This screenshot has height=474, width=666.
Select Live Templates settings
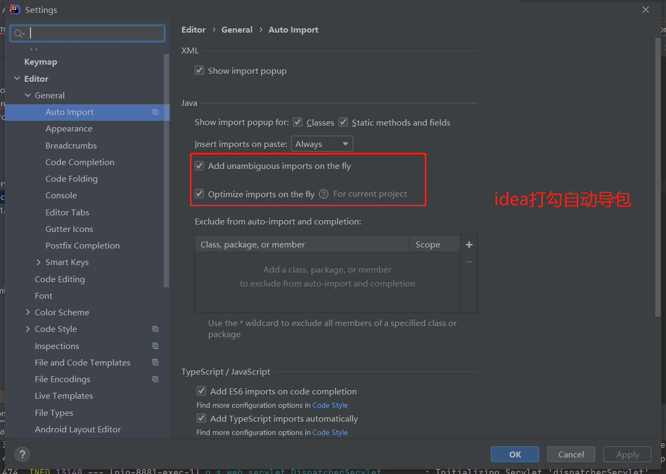(64, 395)
